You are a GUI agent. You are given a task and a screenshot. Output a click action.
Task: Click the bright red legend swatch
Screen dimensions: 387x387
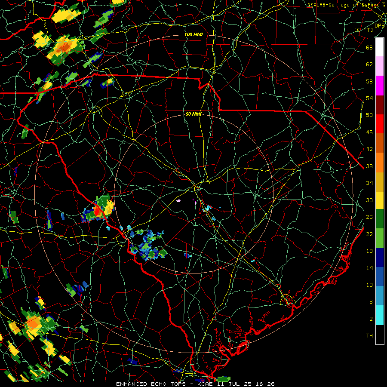point(380,124)
